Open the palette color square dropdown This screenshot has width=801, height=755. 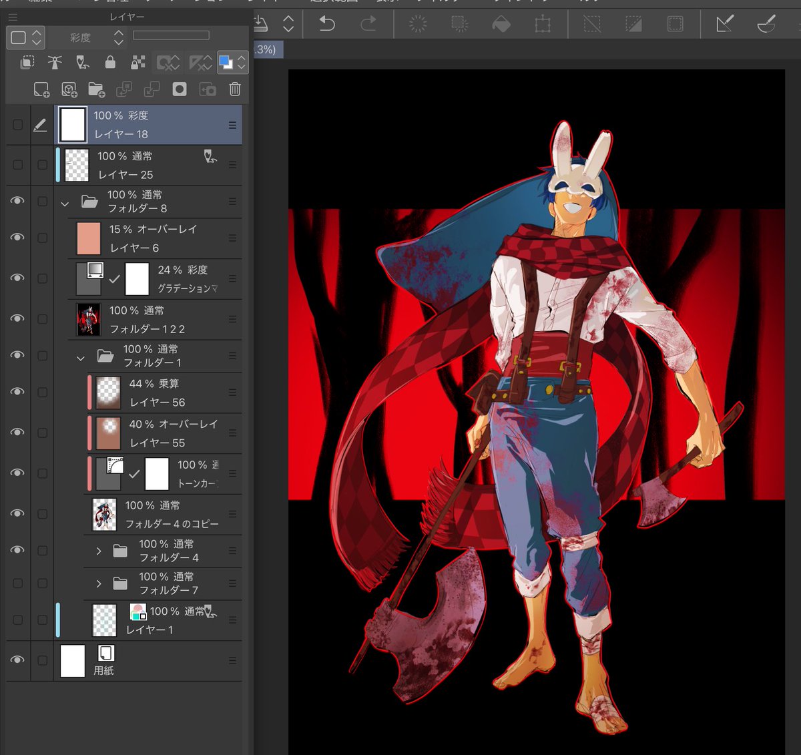pos(26,37)
